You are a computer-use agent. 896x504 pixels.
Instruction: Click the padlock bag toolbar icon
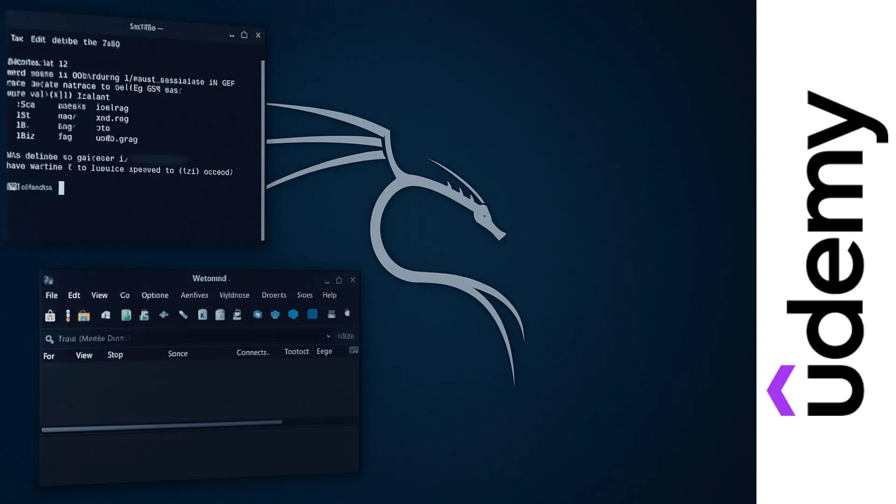(x=50, y=316)
